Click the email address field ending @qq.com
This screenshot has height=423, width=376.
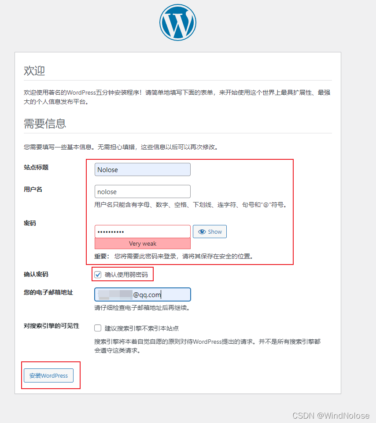point(143,294)
